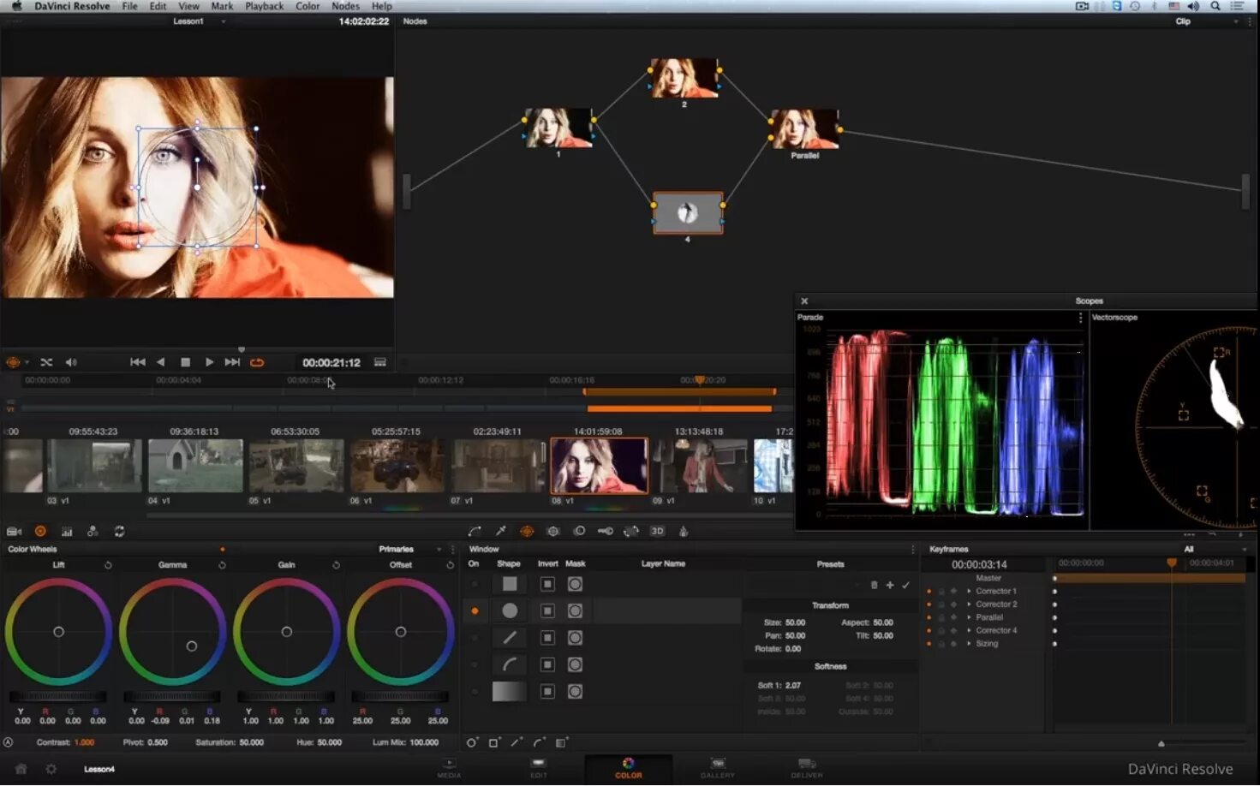Click the keyframes zoom slider handle
Screen dimensions: 1260x786
coord(1161,743)
